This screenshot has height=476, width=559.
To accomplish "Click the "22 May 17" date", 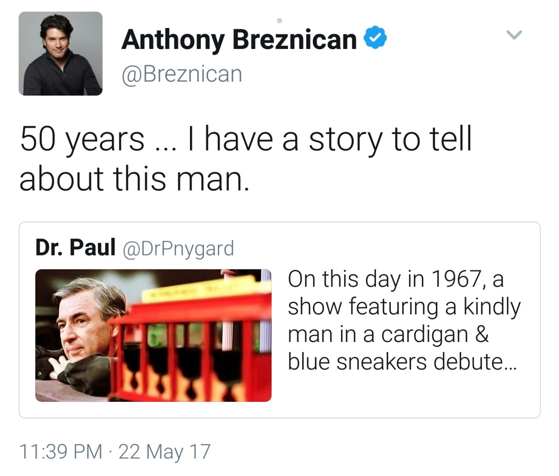I will [x=165, y=452].
